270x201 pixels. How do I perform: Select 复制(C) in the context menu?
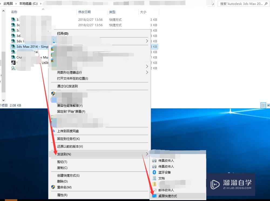point(62,168)
